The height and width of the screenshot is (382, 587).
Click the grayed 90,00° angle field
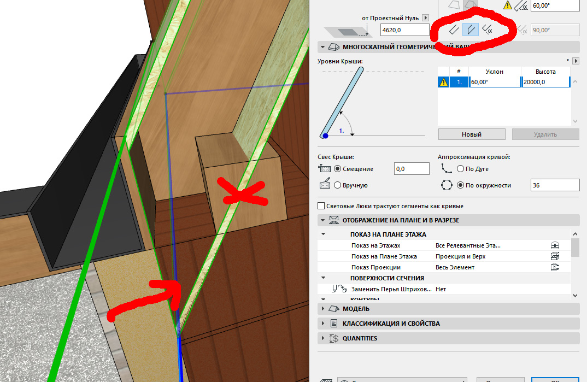(555, 30)
